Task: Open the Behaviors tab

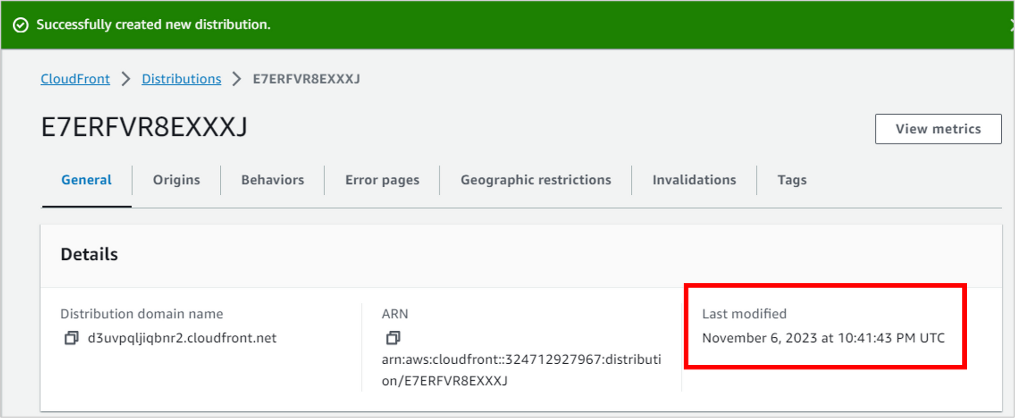Action: point(273,180)
